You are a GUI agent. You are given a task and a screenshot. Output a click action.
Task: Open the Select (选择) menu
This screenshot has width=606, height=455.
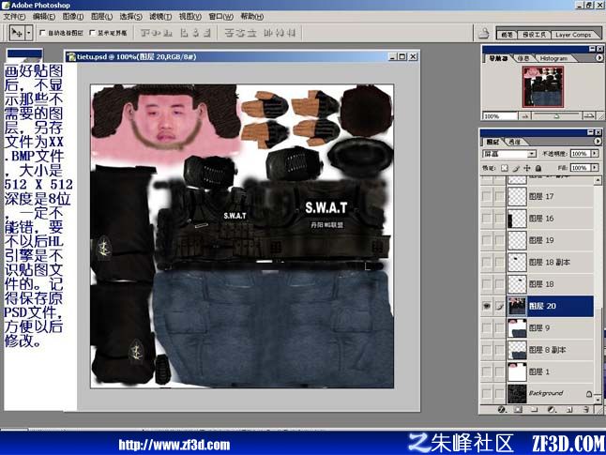(x=130, y=17)
